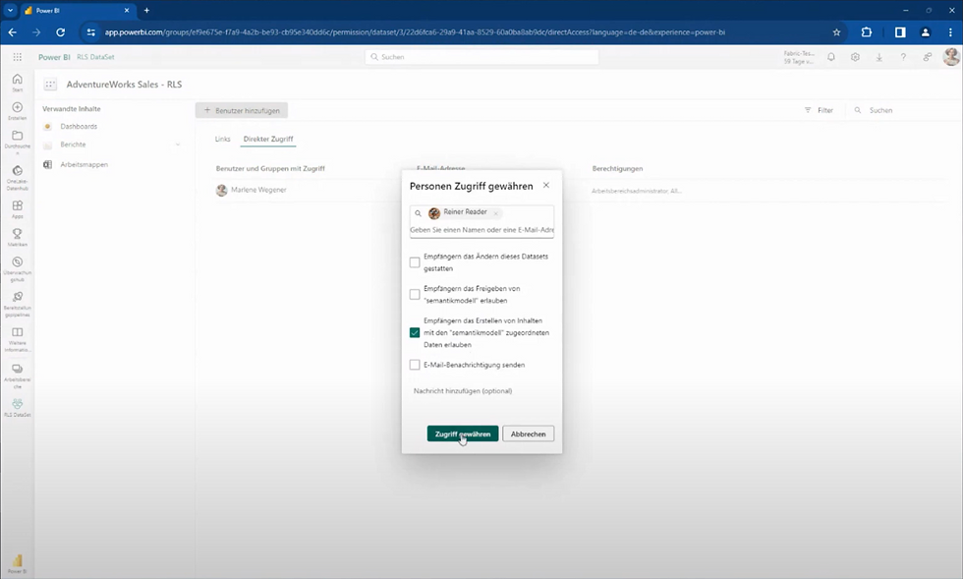The height and width of the screenshot is (579, 963).
Task: Open notifications bell icon
Action: click(x=831, y=57)
